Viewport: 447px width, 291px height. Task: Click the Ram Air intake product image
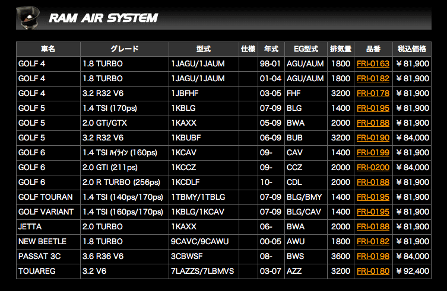point(28,18)
